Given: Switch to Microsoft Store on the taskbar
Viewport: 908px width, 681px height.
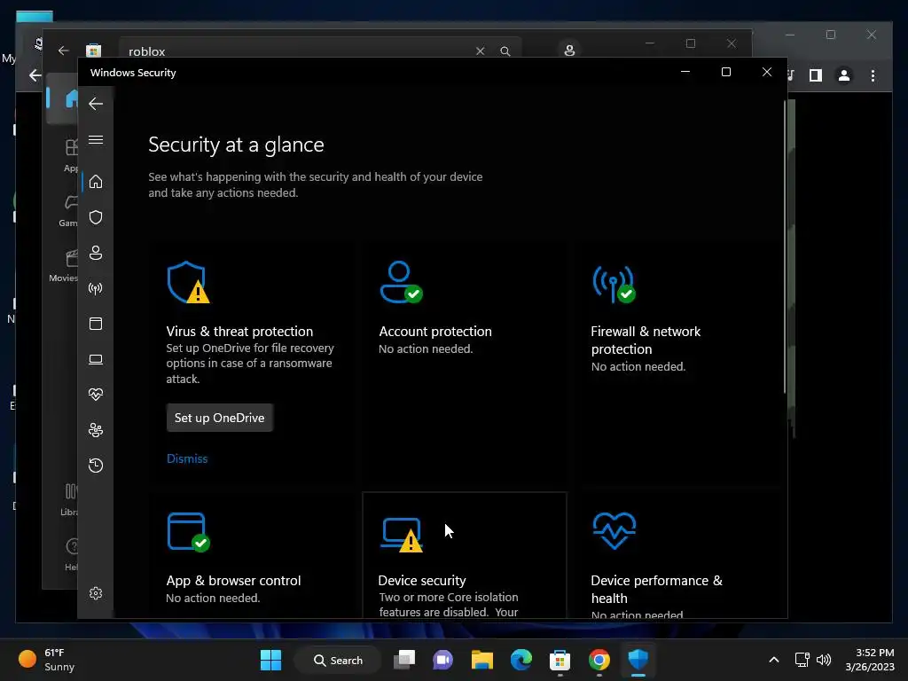Looking at the screenshot, I should [x=560, y=660].
